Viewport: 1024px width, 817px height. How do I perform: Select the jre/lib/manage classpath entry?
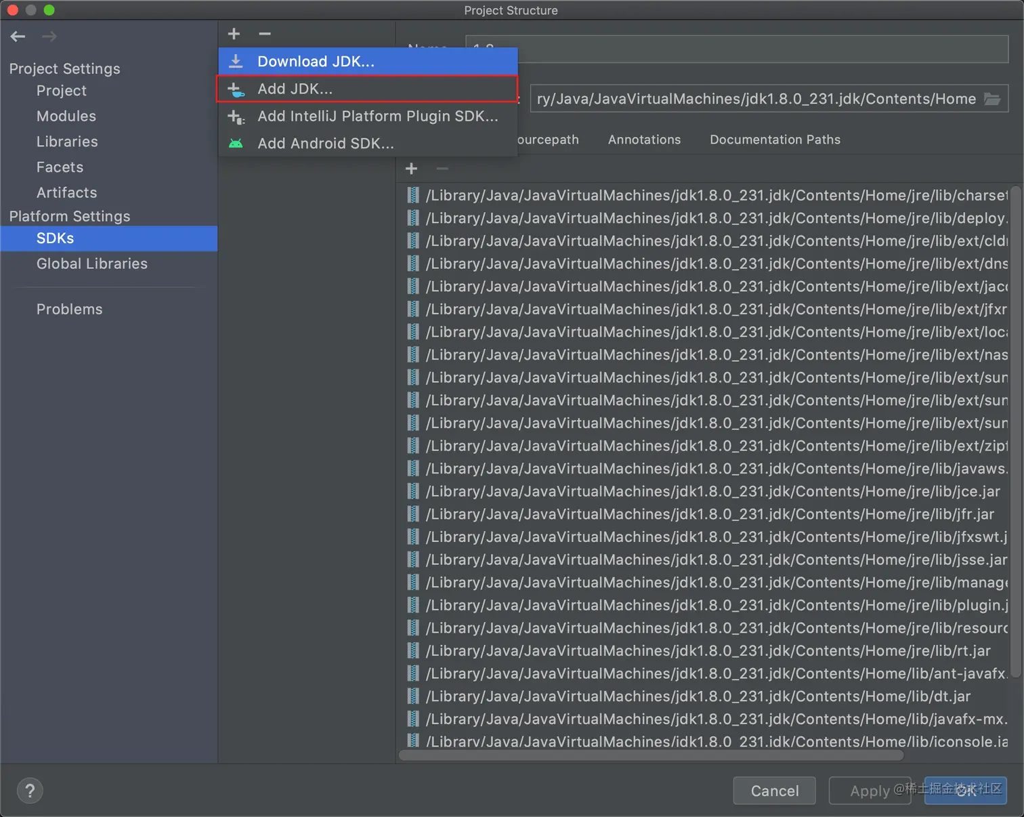coord(704,582)
